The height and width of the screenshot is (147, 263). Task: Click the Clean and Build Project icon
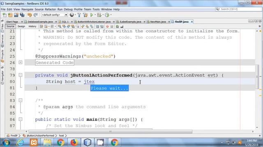(x=85, y=15)
